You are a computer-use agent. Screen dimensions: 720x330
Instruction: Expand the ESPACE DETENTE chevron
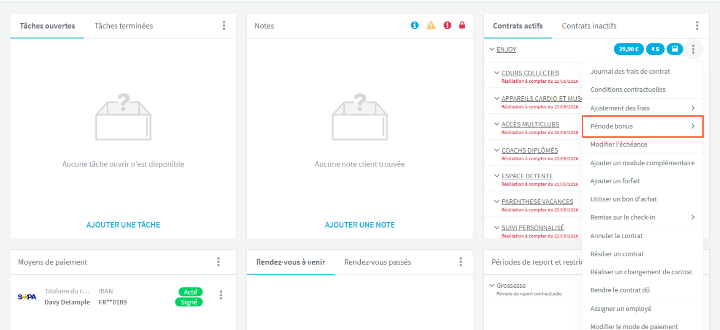pos(496,176)
